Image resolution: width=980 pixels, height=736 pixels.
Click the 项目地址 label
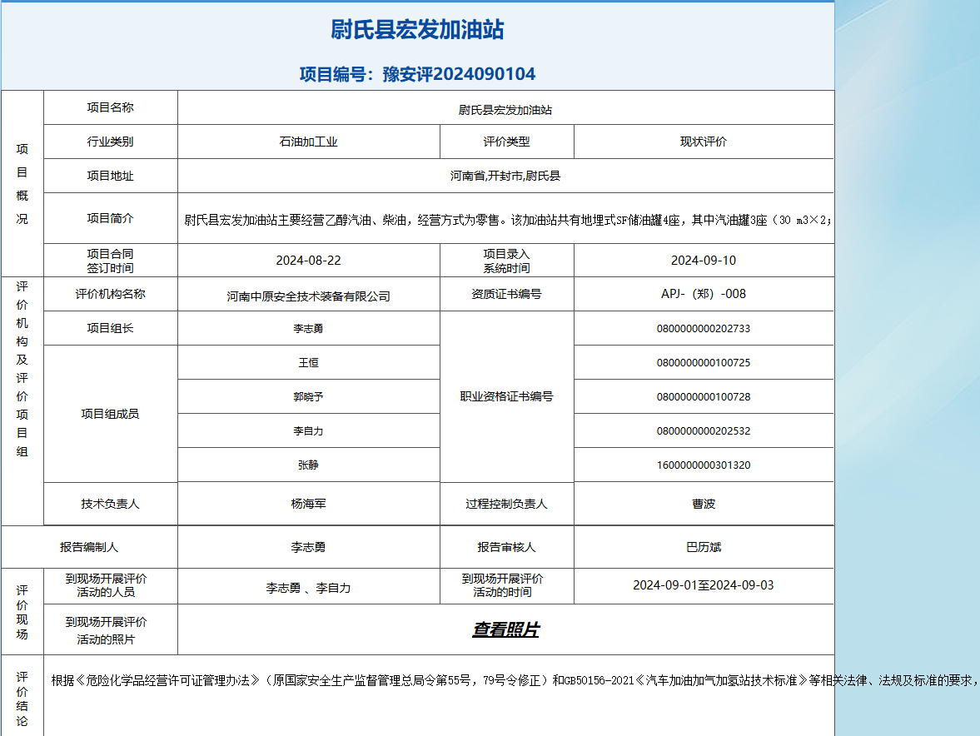(110, 177)
